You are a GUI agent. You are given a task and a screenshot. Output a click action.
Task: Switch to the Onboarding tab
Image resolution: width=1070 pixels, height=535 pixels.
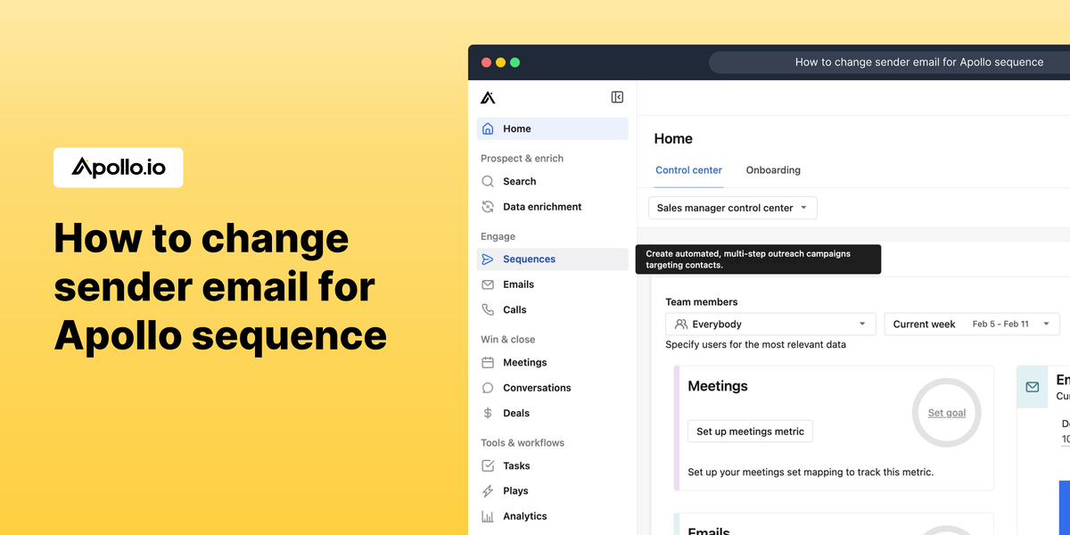point(772,170)
